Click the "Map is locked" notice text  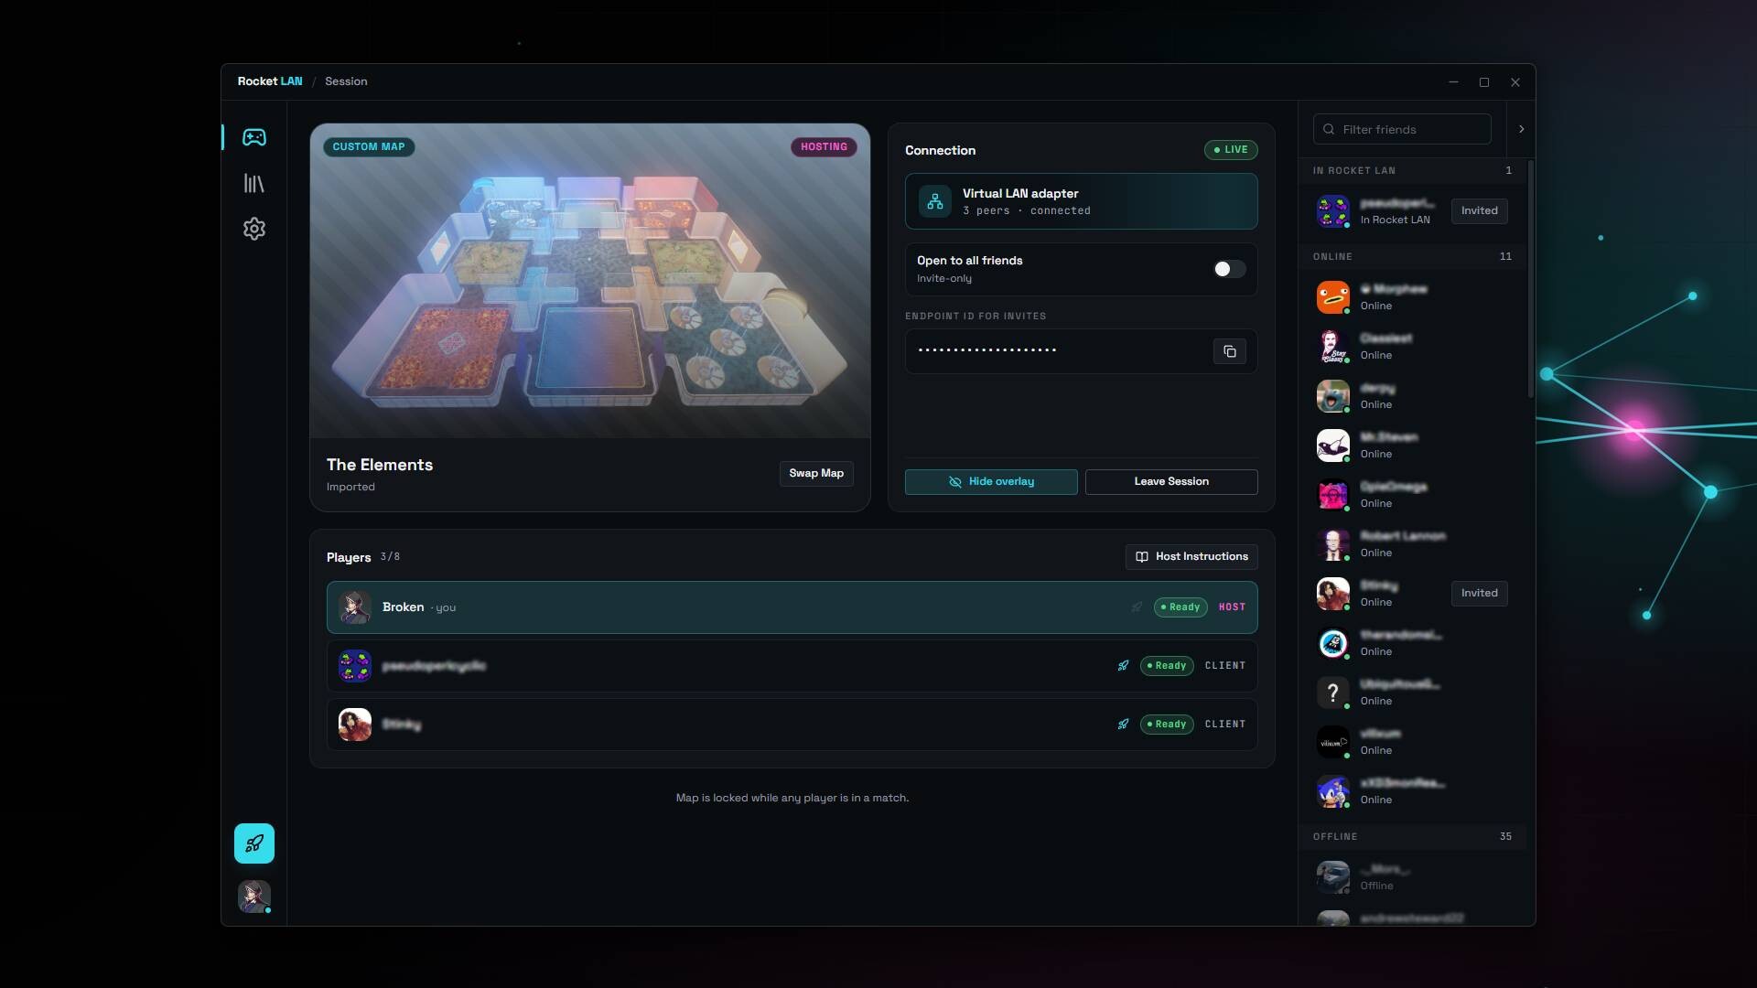tap(792, 799)
